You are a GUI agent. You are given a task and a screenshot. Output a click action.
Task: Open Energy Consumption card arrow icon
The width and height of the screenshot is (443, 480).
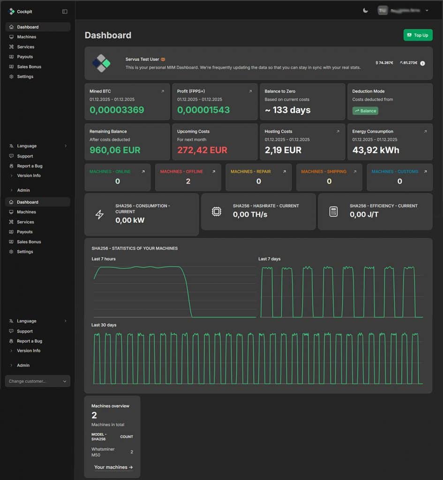[x=425, y=132]
